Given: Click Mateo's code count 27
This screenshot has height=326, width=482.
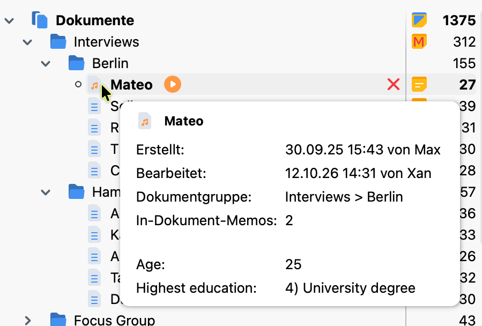Looking at the screenshot, I should click(x=468, y=85).
